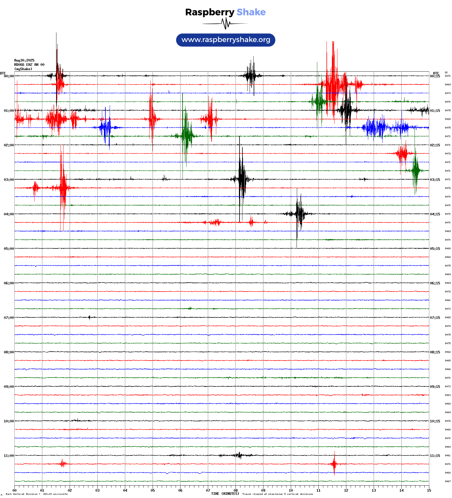The width and height of the screenshot is (452, 498).
Task: Click the 06:00 hour label on left
Action: 9,283
